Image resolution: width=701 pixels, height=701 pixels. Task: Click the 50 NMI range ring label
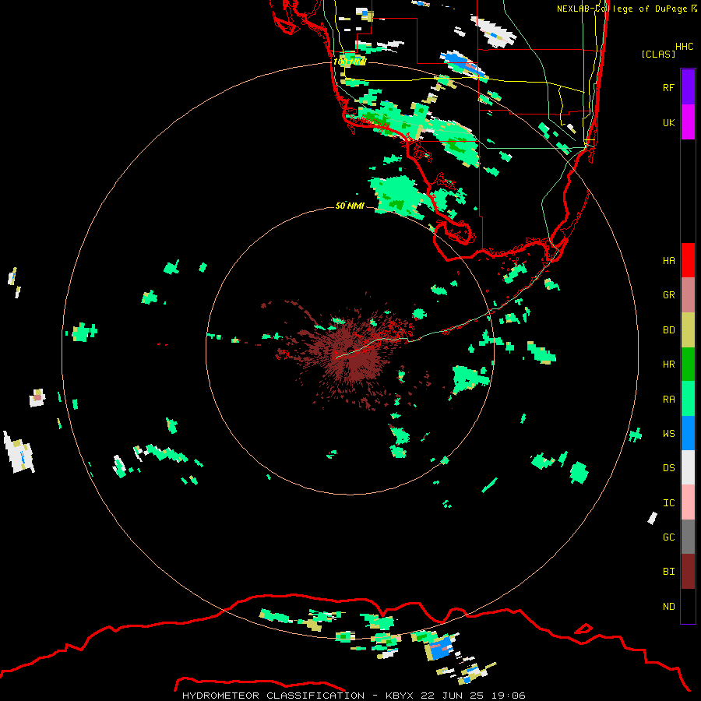[350, 206]
